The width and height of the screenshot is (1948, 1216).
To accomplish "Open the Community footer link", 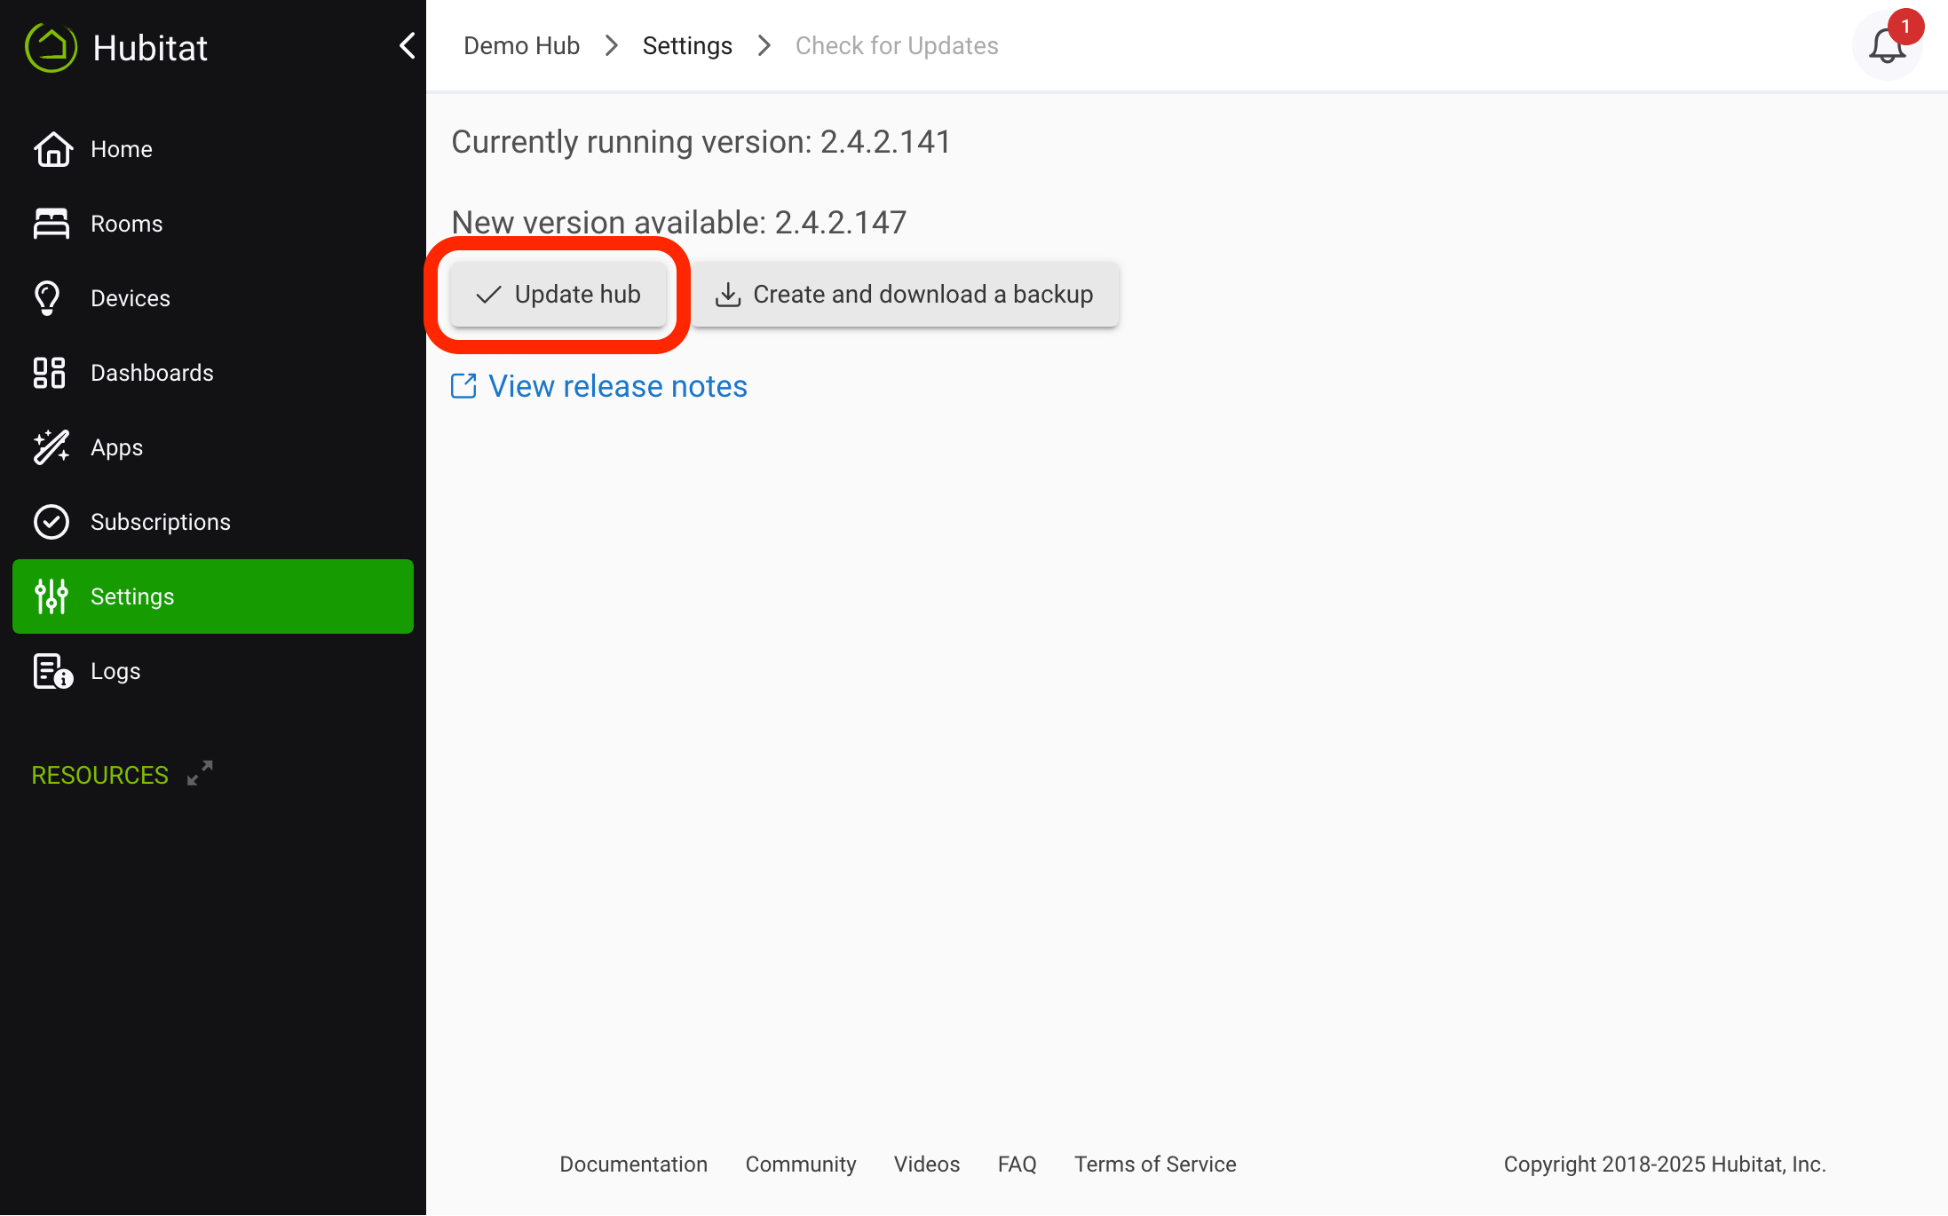I will coord(801,1164).
